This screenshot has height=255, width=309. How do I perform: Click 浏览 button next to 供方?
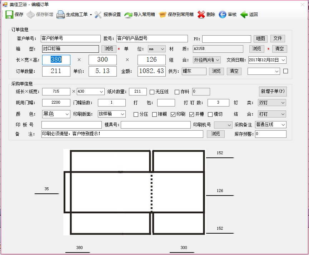pyautogui.click(x=216, y=71)
